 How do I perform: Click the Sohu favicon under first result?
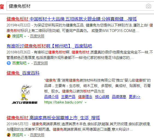9,36
